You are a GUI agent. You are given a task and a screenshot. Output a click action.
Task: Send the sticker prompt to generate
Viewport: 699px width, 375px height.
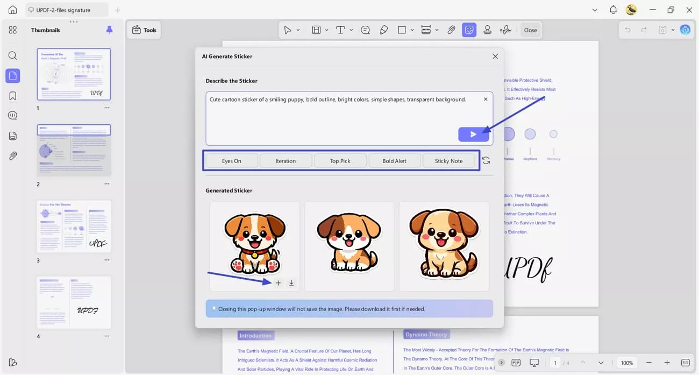tap(474, 135)
